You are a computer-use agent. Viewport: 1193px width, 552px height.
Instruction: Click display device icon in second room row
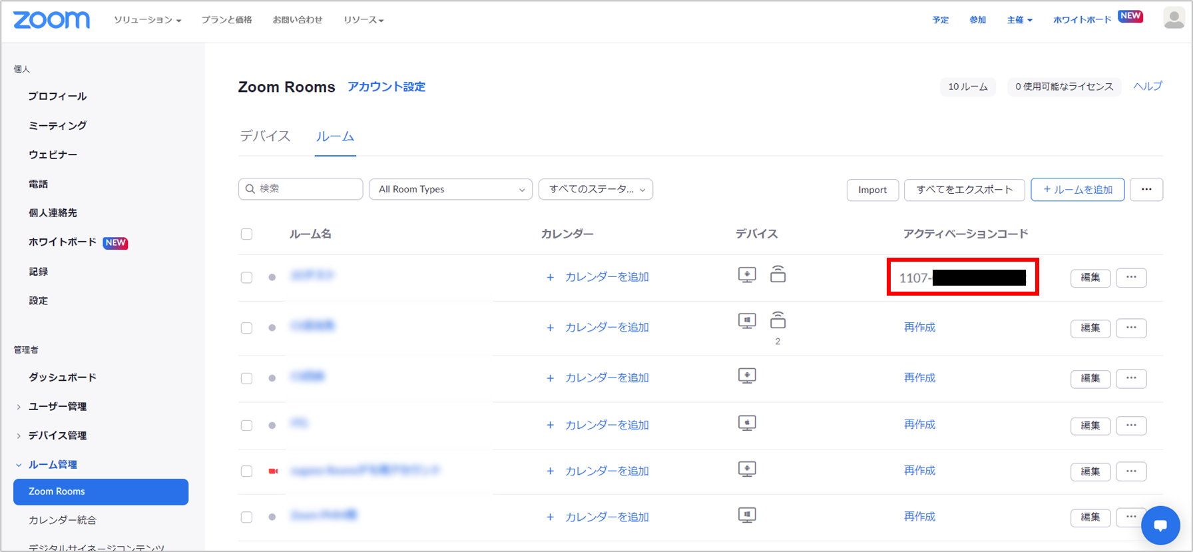pos(747,321)
